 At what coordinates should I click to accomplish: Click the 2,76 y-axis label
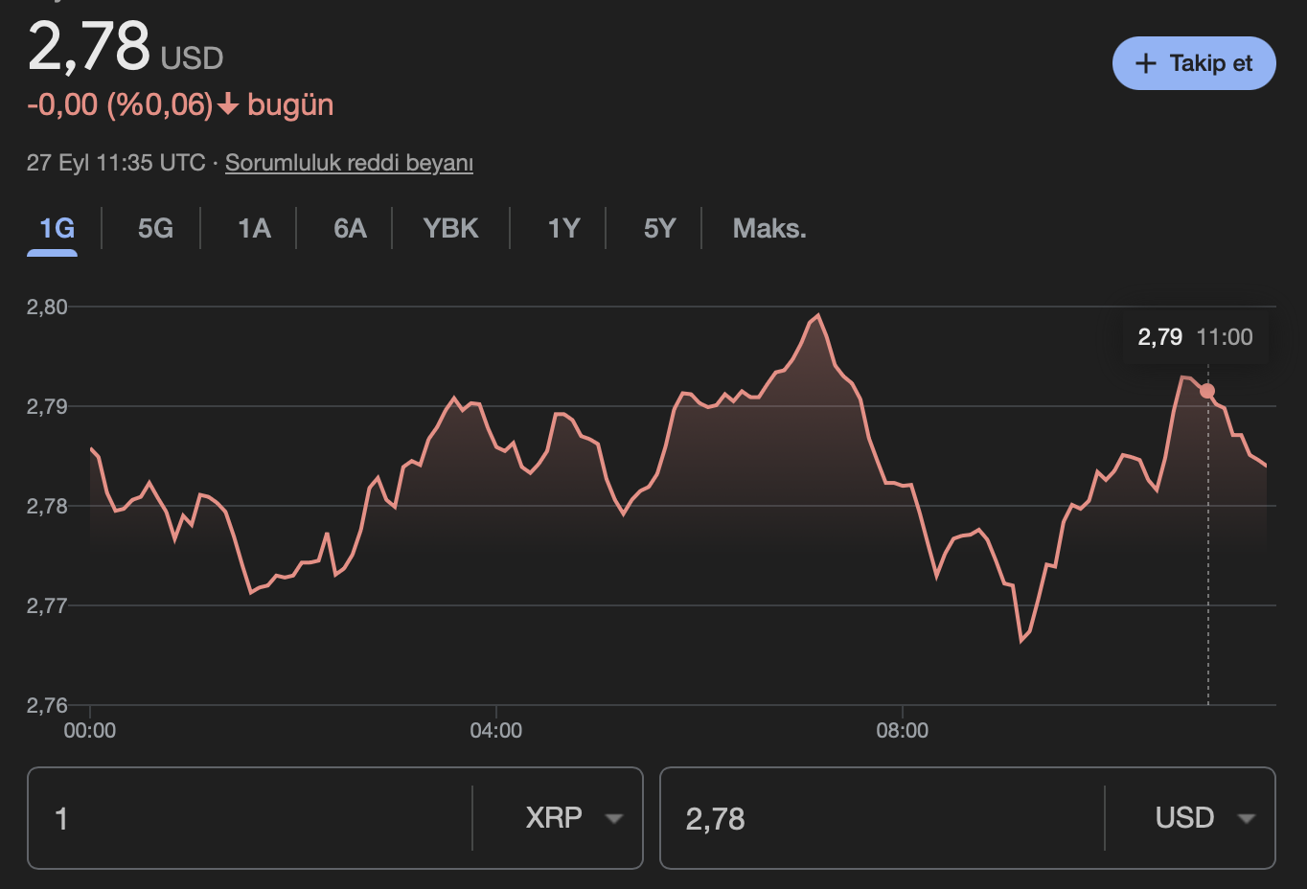click(x=47, y=705)
